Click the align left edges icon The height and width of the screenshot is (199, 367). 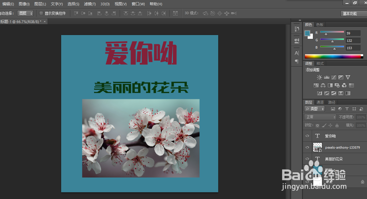click(99, 13)
